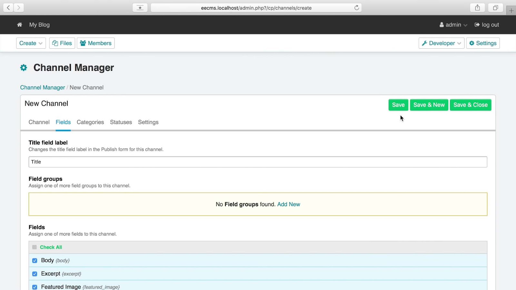Expand the Developer dropdown menu
516x290 pixels.
442,43
